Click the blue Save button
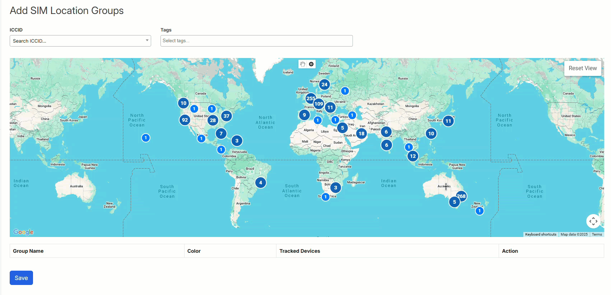Image resolution: width=611 pixels, height=295 pixels. 21,278
